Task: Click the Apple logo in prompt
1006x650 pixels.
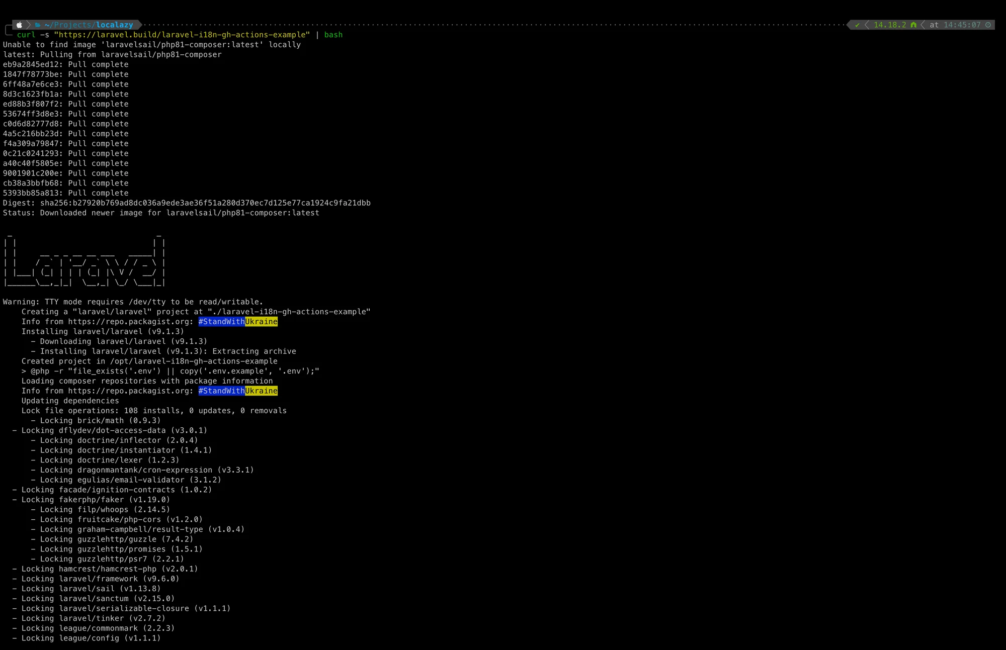Action: pos(19,25)
